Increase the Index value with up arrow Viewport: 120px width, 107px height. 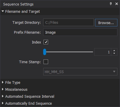click(114, 50)
